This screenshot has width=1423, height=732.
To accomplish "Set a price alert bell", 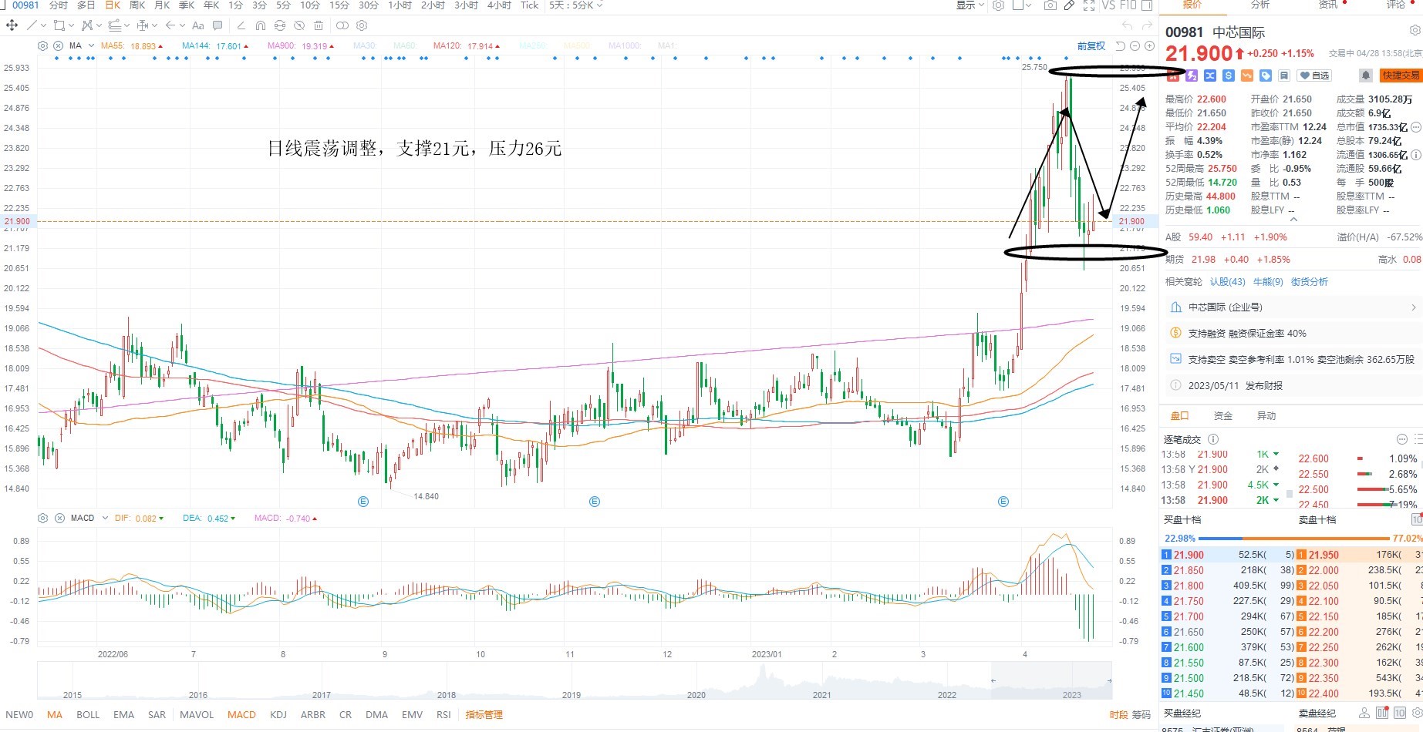I will click(1365, 76).
